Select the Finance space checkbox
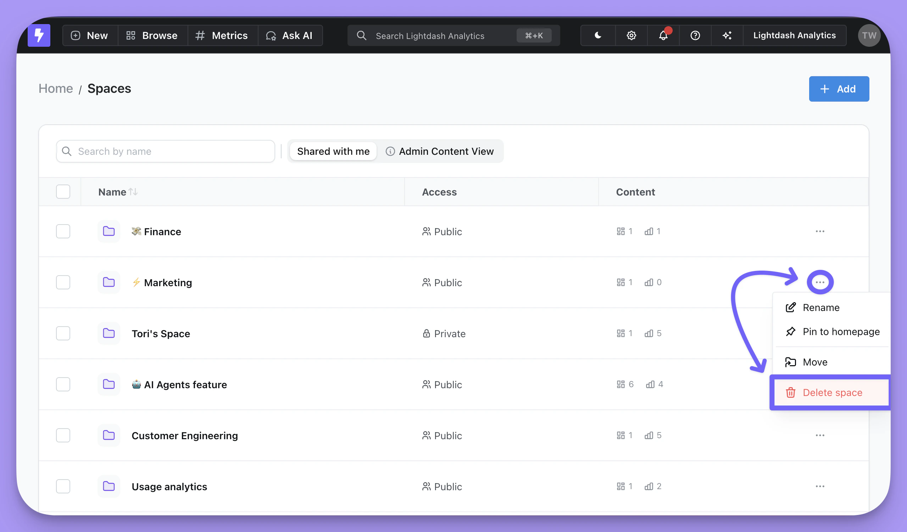 click(63, 231)
